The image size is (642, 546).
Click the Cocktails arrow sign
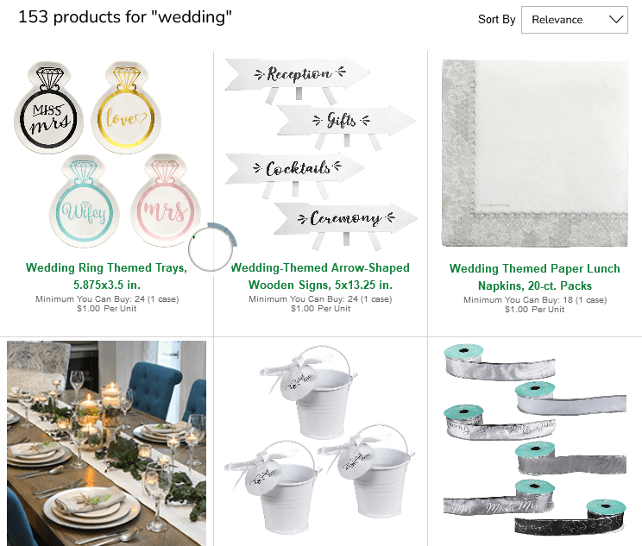(x=295, y=175)
